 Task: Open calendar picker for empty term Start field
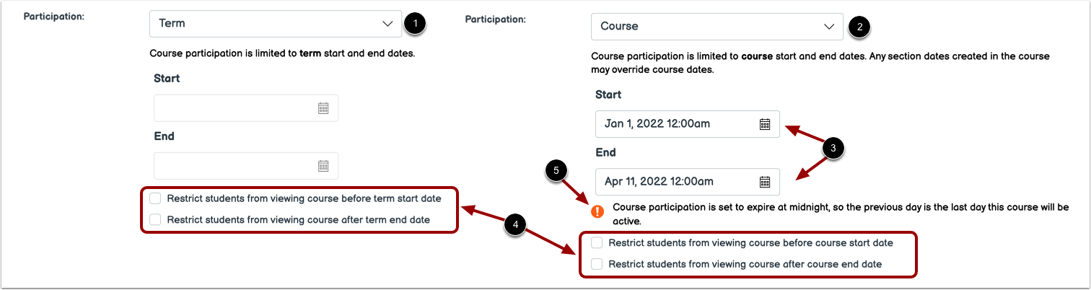click(323, 108)
